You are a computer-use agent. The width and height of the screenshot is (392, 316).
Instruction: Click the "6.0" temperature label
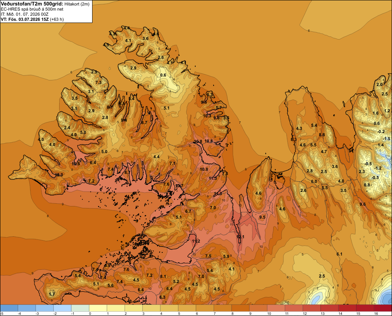314,181
